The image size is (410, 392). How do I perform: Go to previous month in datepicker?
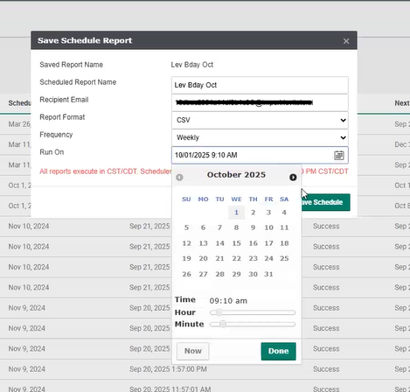pyautogui.click(x=179, y=177)
